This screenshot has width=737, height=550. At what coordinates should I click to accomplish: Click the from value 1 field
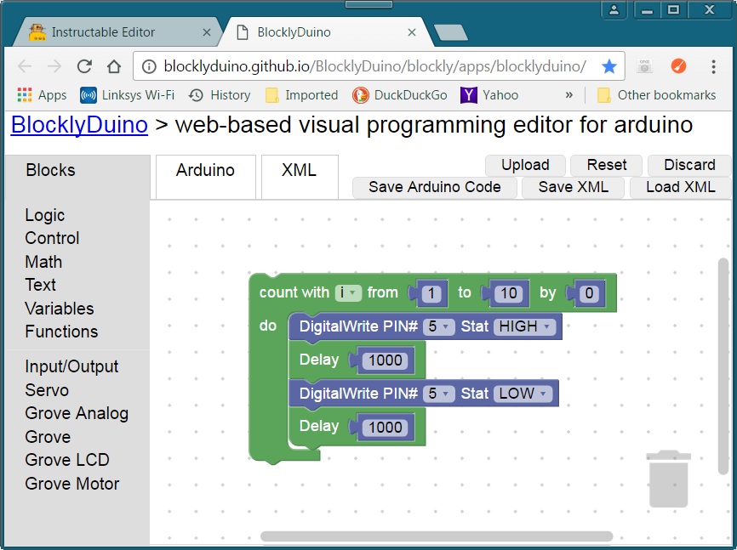(x=431, y=293)
